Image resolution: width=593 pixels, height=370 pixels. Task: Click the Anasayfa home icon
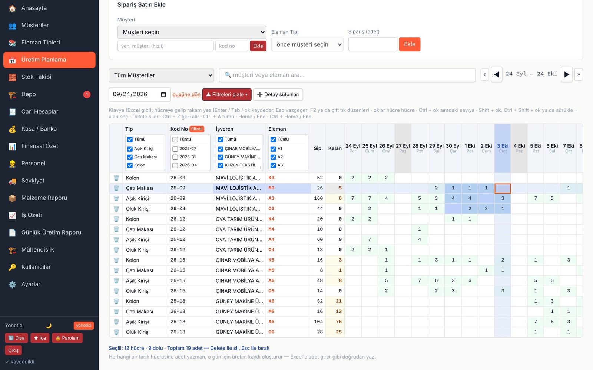pos(12,8)
